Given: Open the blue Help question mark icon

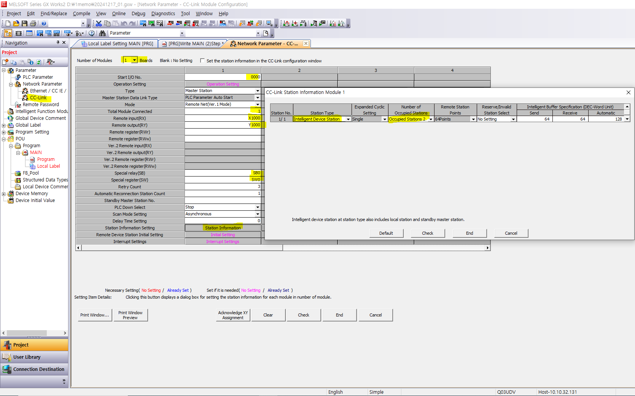Looking at the screenshot, I should click(44, 24).
